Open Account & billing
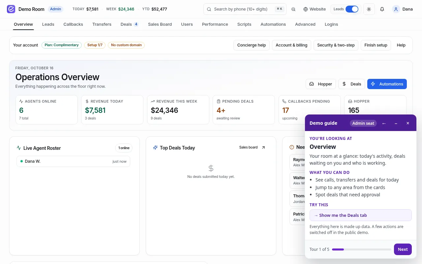The image size is (422, 264). click(291, 45)
